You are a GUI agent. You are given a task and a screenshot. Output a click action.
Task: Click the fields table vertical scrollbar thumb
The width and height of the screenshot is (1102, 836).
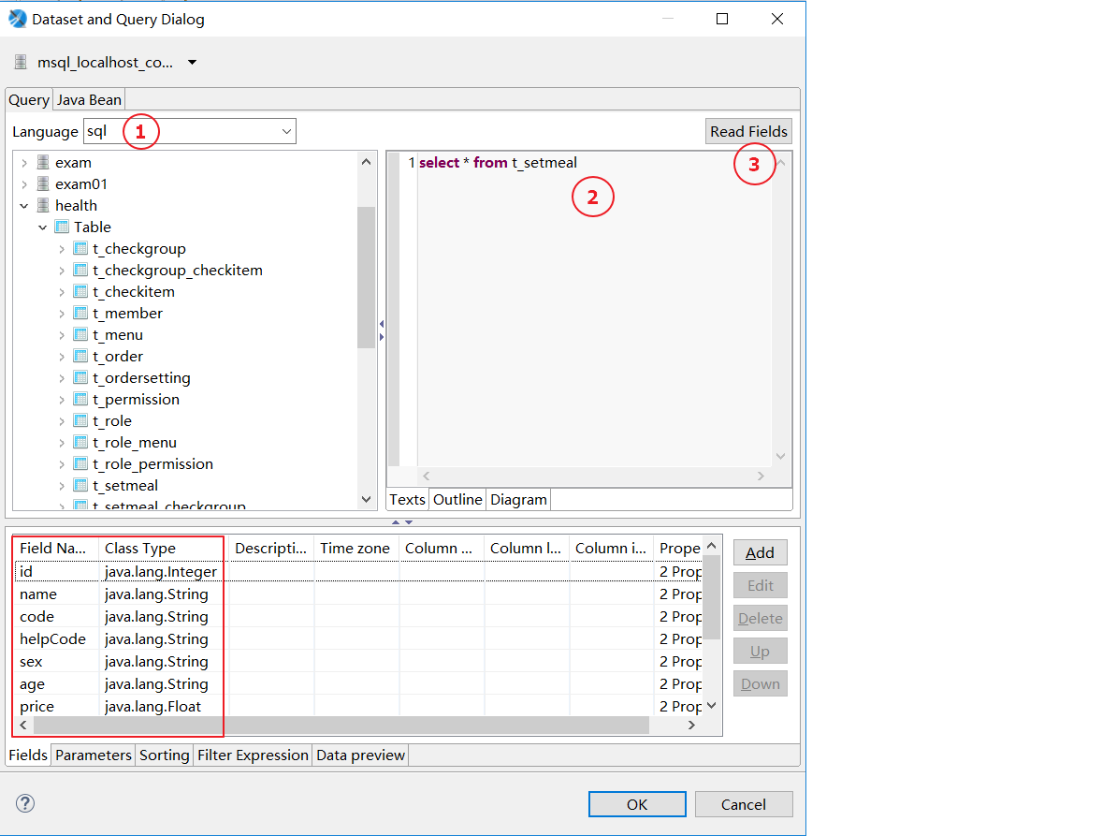pyautogui.click(x=712, y=597)
